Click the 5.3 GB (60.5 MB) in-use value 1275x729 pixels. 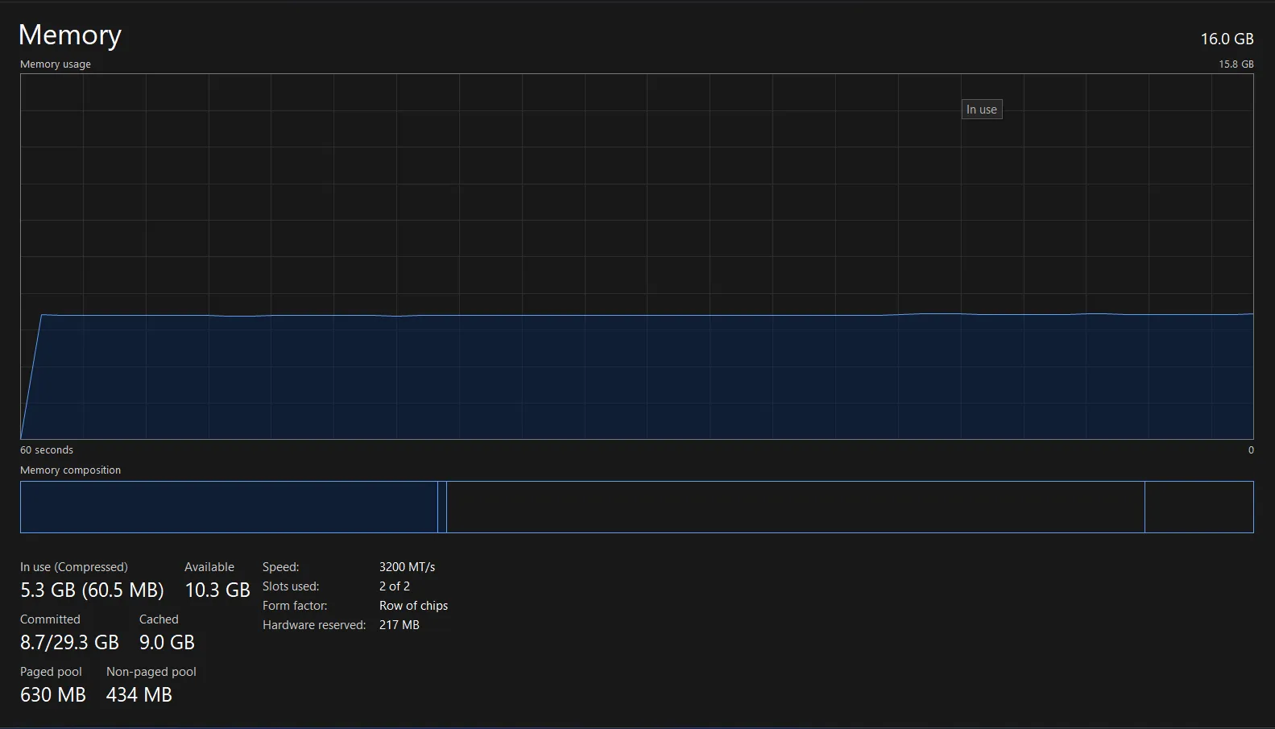(x=92, y=590)
